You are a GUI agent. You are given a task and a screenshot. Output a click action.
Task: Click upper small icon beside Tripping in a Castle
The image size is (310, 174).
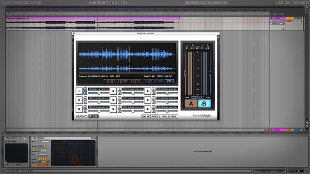[85, 89]
